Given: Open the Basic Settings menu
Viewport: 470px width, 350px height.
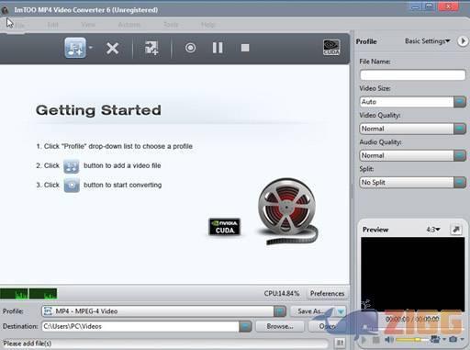Looking at the screenshot, I should (427, 41).
